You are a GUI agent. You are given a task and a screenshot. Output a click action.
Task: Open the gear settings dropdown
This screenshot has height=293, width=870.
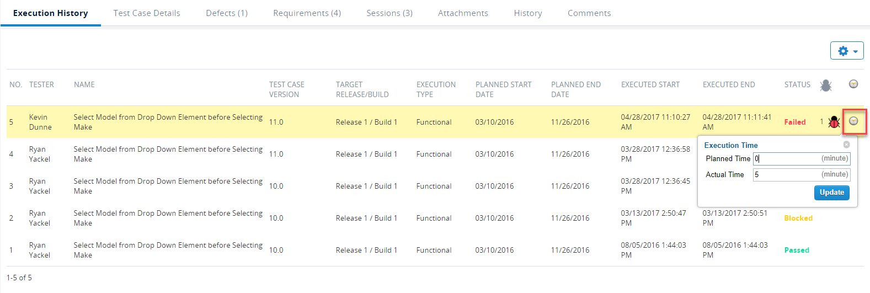point(847,51)
